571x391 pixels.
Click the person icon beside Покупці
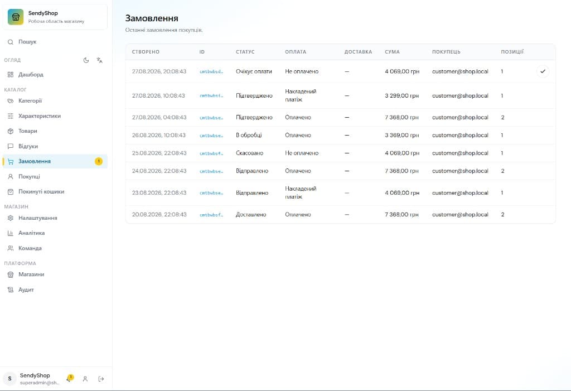click(x=11, y=176)
